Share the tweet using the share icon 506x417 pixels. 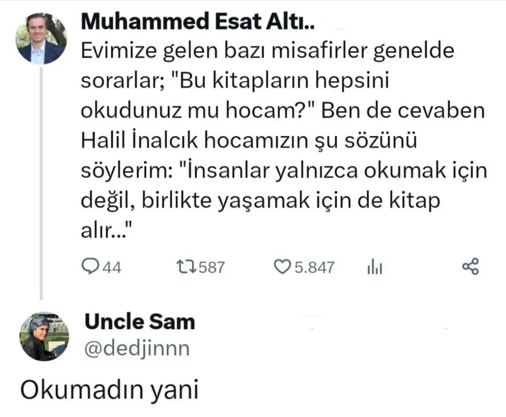point(471,267)
